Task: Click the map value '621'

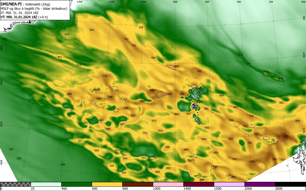Action: (86, 123)
